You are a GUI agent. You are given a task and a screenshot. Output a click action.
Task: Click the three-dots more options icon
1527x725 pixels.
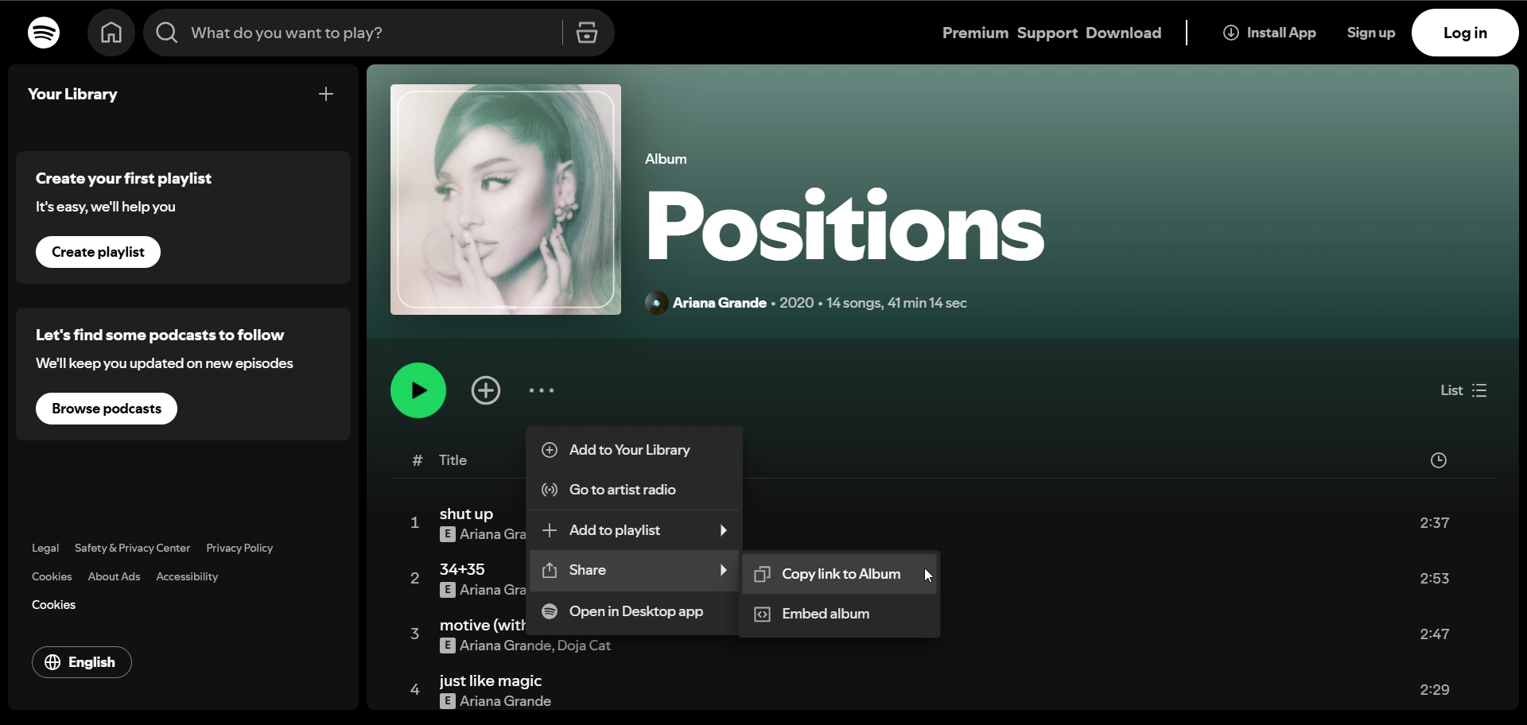click(542, 390)
